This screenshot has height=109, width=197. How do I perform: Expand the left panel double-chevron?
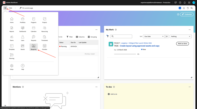point(5,106)
